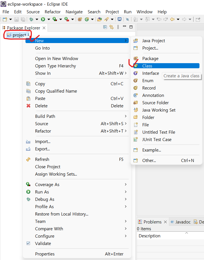Minimize the Package Explorer view
Viewport: 204px width, 260px height.
124,26
